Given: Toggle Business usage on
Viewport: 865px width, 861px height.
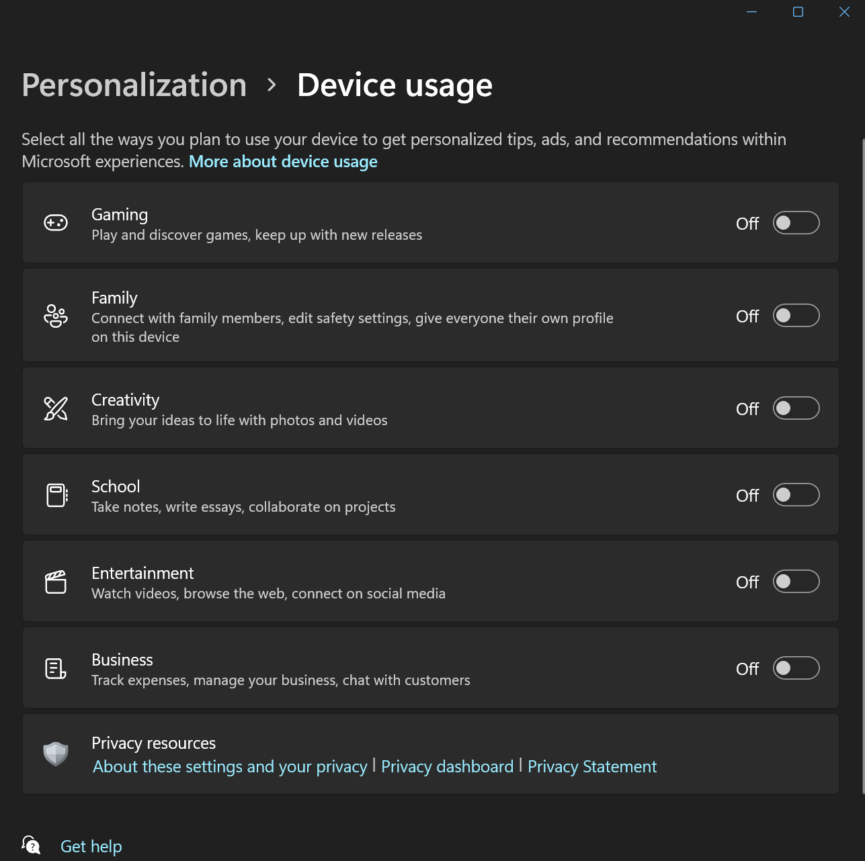Looking at the screenshot, I should (x=796, y=668).
